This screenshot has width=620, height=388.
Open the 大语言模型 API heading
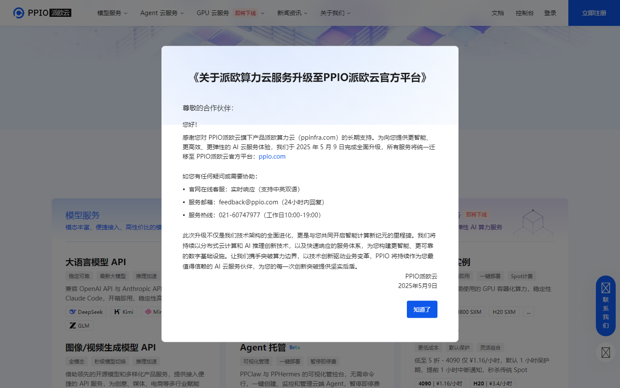coord(96,262)
